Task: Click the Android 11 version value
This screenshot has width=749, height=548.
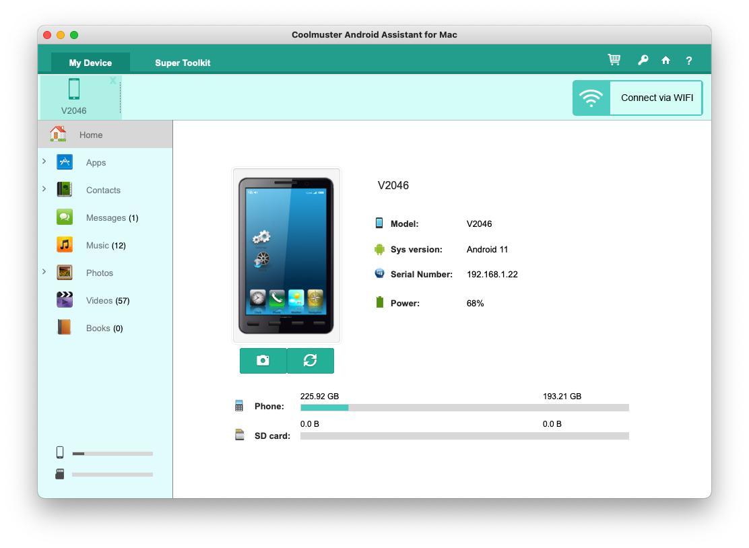Action: (487, 249)
